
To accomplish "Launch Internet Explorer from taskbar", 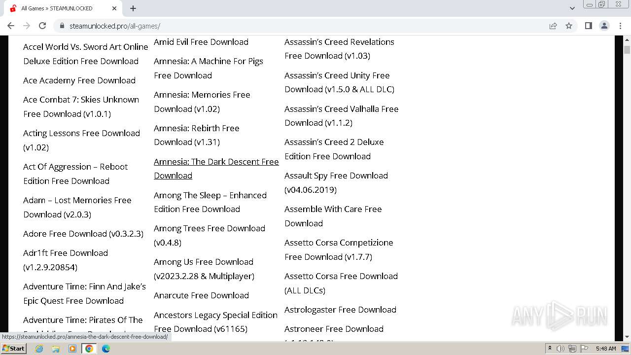I will click(39, 349).
